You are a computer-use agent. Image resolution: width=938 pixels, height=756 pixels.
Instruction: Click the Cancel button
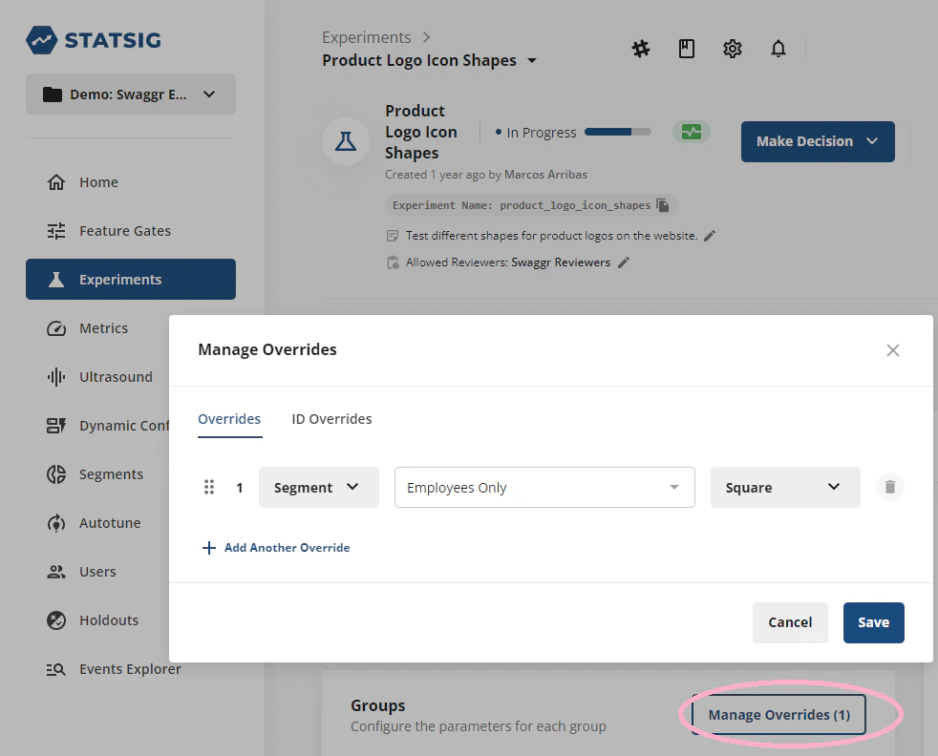coord(790,622)
